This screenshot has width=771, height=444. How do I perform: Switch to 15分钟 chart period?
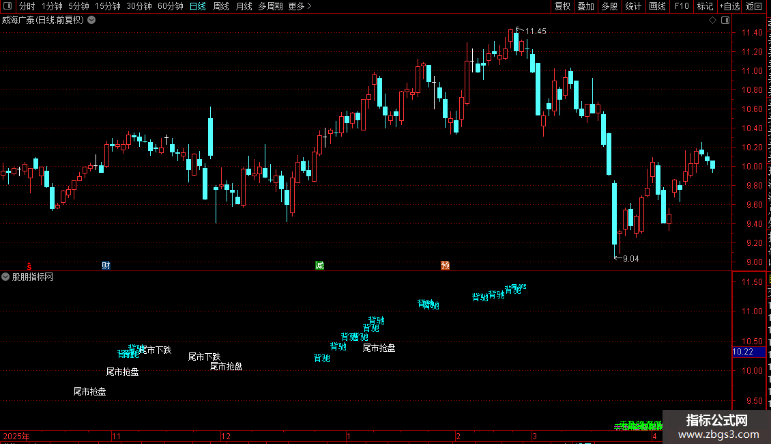[108, 6]
